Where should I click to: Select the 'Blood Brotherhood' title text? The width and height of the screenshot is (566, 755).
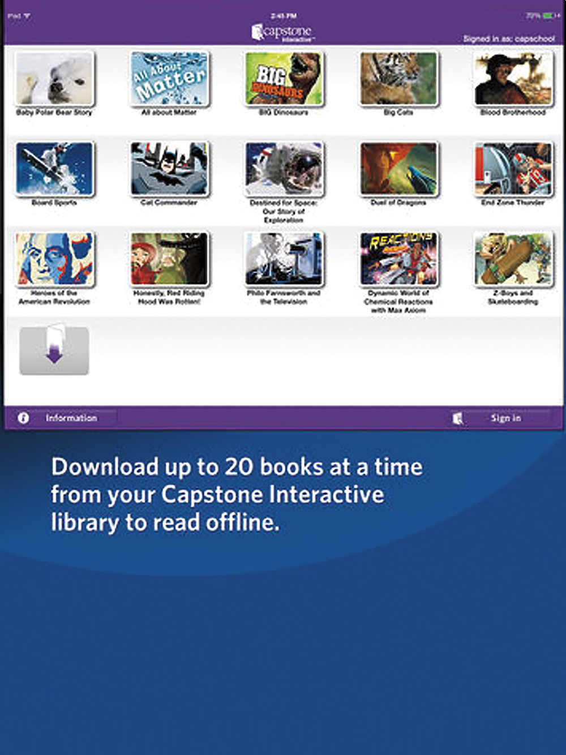(x=513, y=113)
